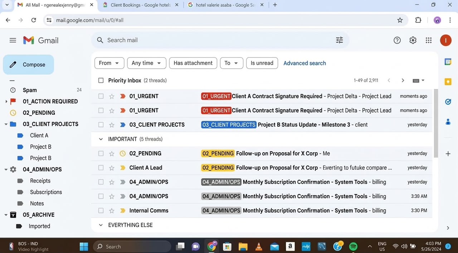Show search options sliders icon
The width and height of the screenshot is (458, 253).
(x=339, y=40)
